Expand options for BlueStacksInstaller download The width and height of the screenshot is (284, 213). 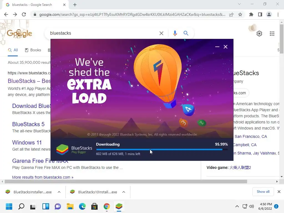[59, 192]
